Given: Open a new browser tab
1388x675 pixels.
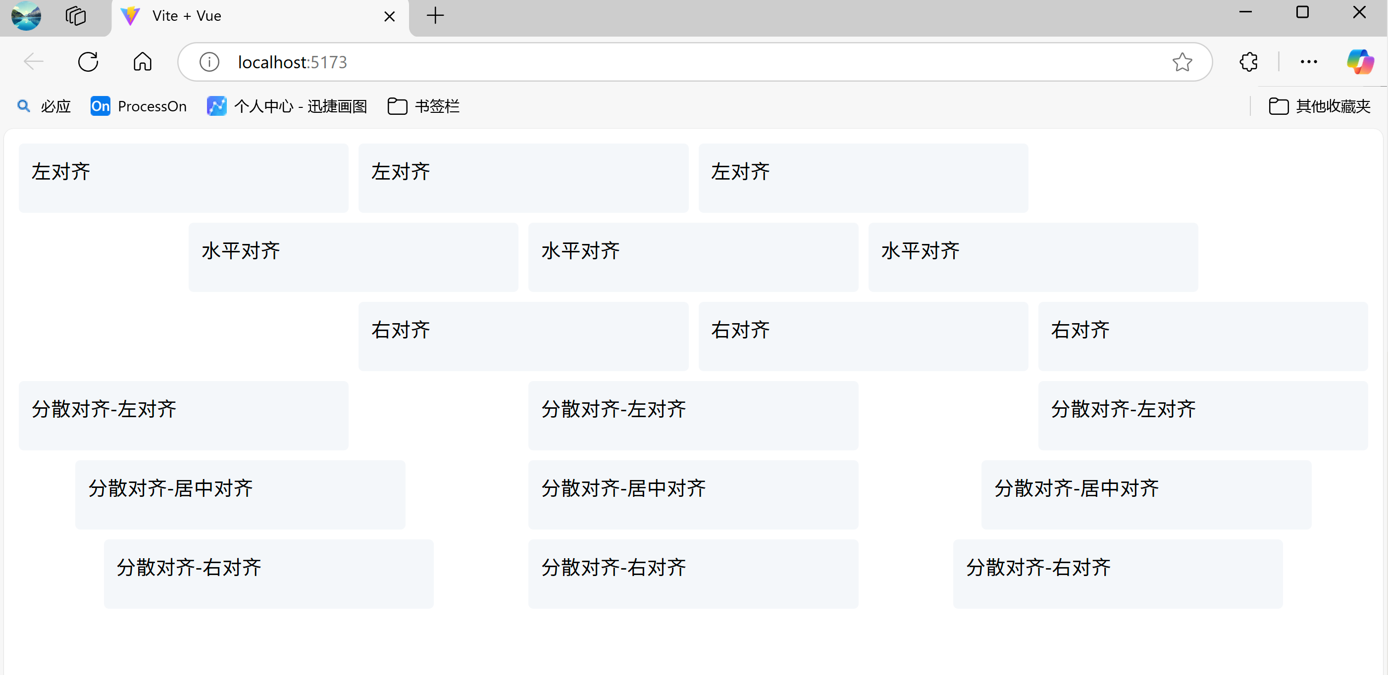Looking at the screenshot, I should coord(435,16).
